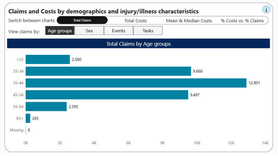
Task: Click the 55-64 bar showing 2,395
Action: click(x=46, y=107)
